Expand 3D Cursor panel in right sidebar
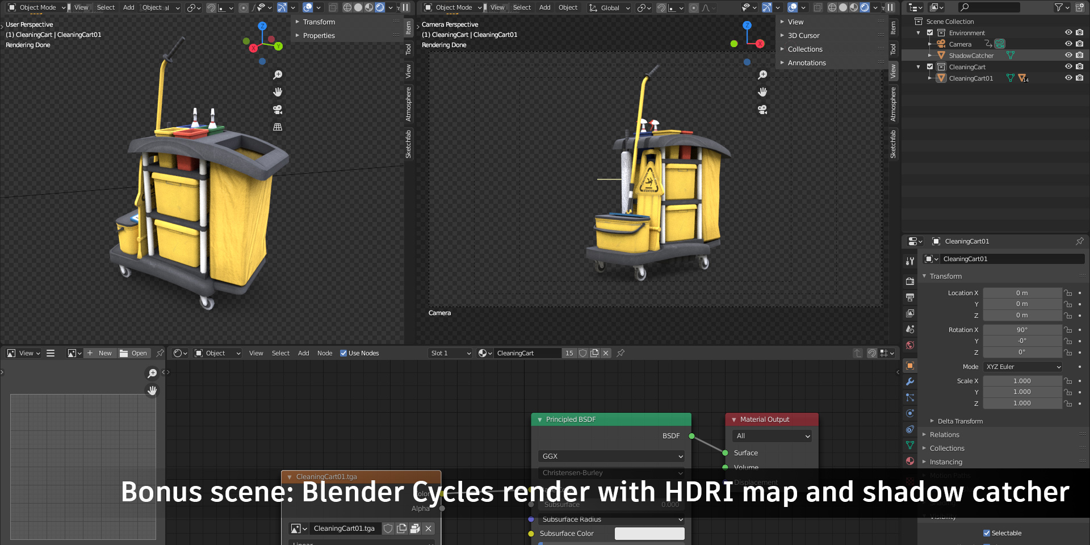The height and width of the screenshot is (545, 1090). tap(803, 35)
